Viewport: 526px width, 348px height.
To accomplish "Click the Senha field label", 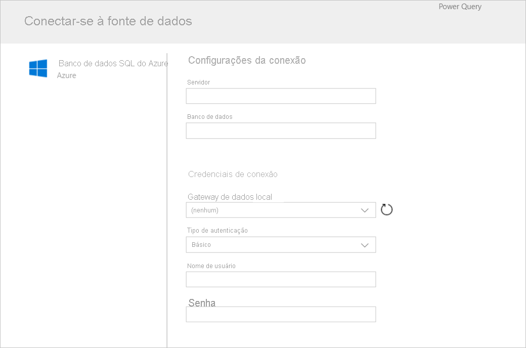I will tap(201, 302).
